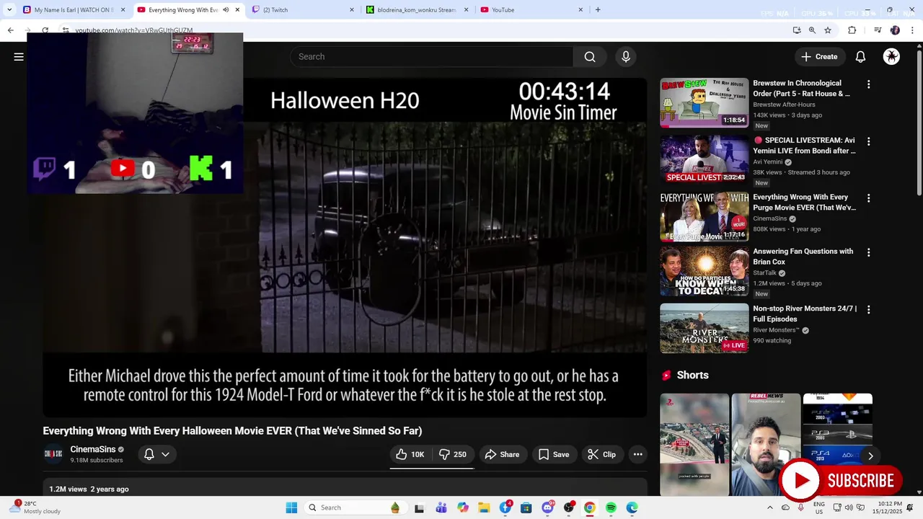The width and height of the screenshot is (923, 519).
Task: Open options for Answering Fan Questions video
Action: coord(868,253)
